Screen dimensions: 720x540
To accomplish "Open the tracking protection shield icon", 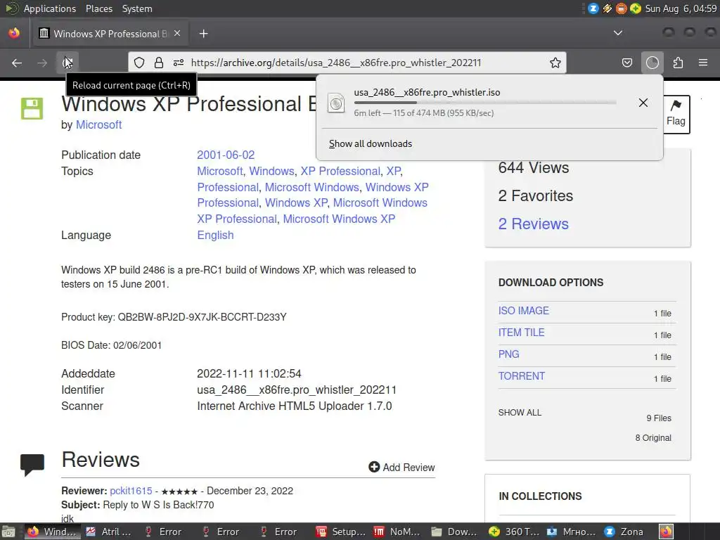I will (x=139, y=63).
